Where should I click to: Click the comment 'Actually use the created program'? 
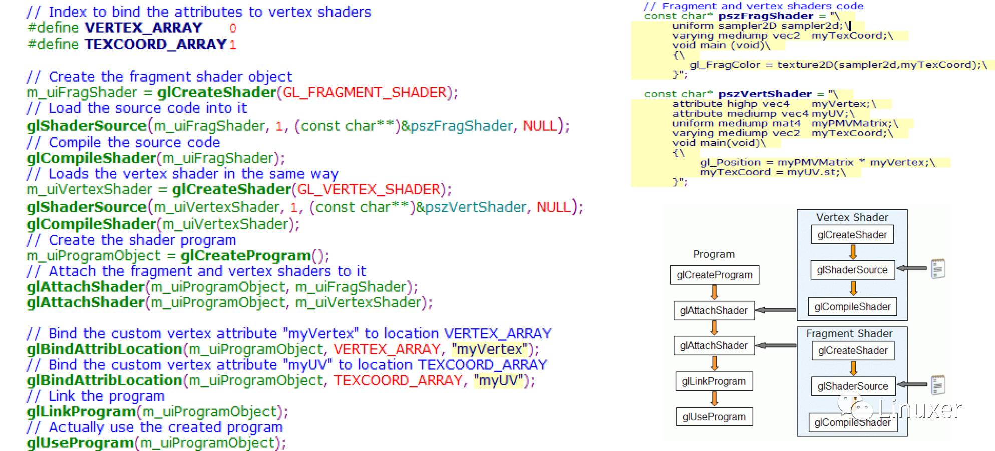(155, 427)
